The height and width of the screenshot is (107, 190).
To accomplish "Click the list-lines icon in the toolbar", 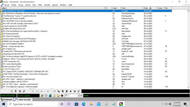I will point(12,91).
